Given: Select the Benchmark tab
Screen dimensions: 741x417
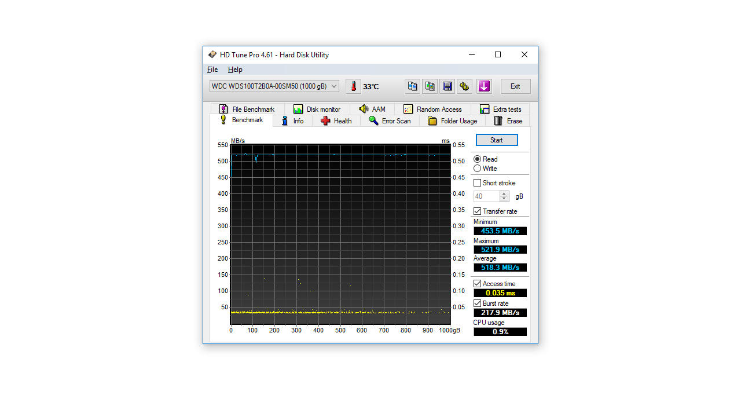Looking at the screenshot, I should click(x=241, y=120).
